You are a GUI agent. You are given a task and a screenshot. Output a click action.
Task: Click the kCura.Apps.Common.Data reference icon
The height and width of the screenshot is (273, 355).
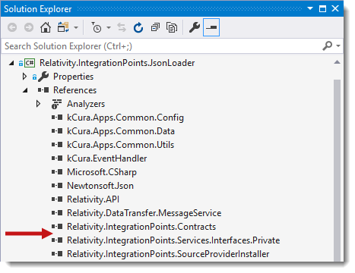57,131
